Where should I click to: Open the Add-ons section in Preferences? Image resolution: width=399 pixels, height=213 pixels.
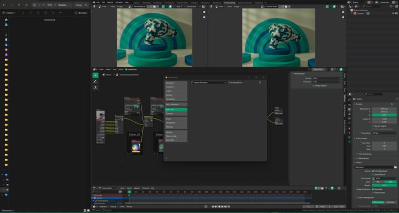tap(176, 110)
